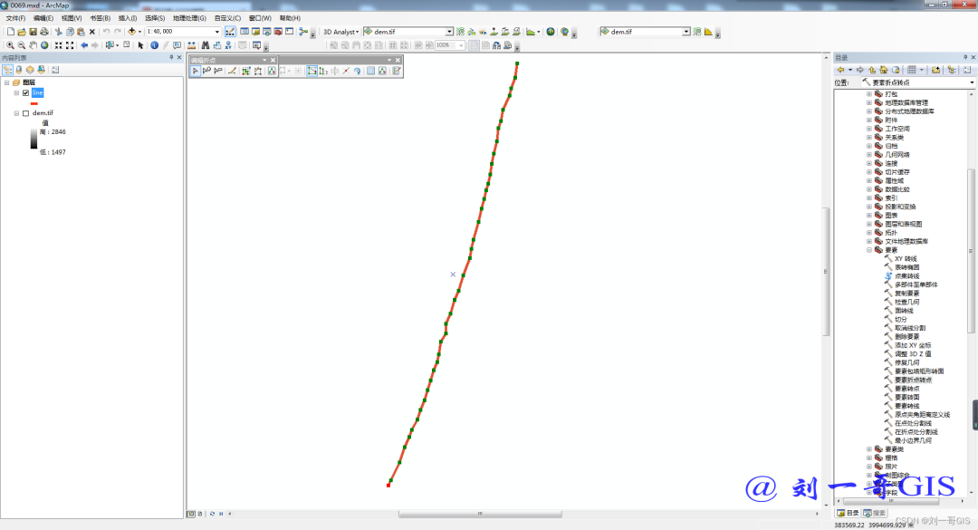Click List By Drawing Order icon

click(x=7, y=70)
